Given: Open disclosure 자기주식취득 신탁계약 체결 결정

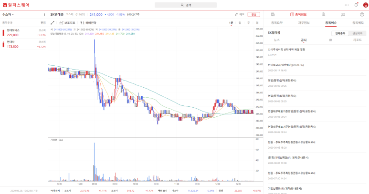Looking at the screenshot, I should pyautogui.click(x=286, y=50).
